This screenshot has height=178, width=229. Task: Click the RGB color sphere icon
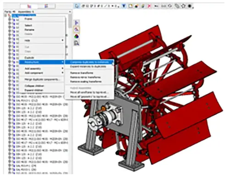click(x=76, y=36)
